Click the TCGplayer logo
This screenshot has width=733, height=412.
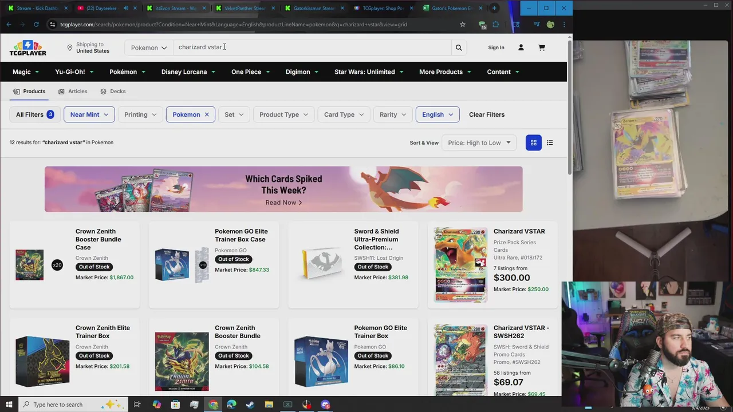coord(27,47)
